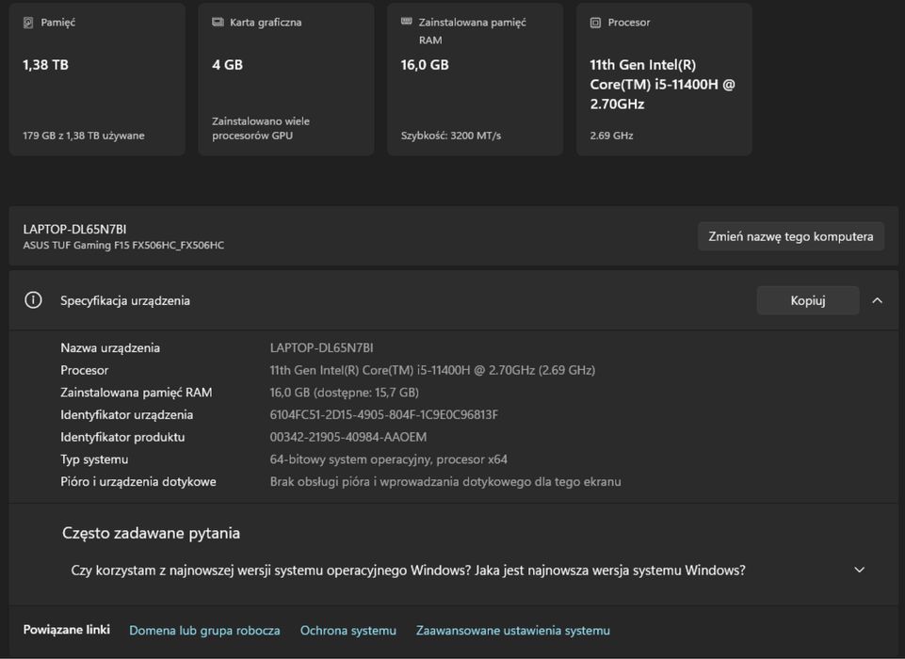Click the RAM icon beside Zainstalowana pamięć
Viewport: 905px width, 659px height.
tap(406, 22)
